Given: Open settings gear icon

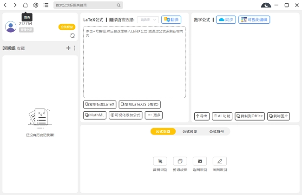Looking at the screenshot, I should pyautogui.click(x=36, y=5).
